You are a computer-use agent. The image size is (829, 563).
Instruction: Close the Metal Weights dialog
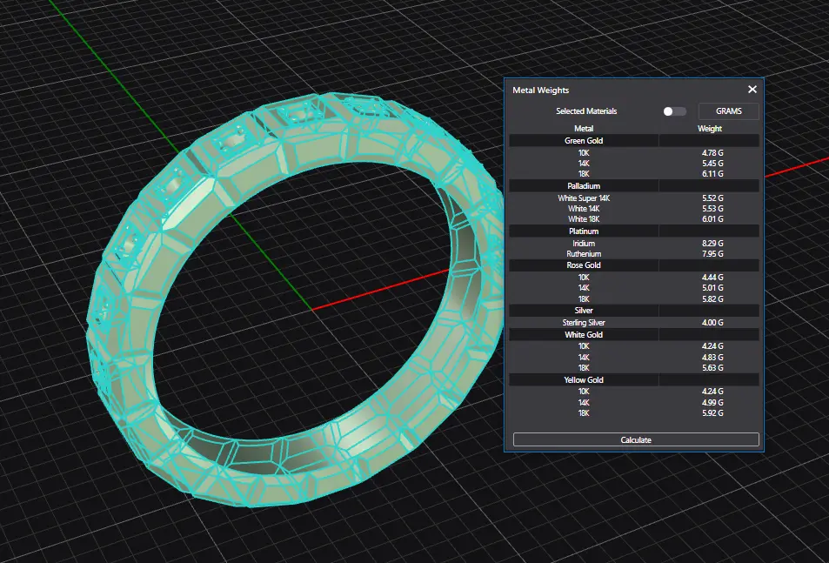coord(752,90)
